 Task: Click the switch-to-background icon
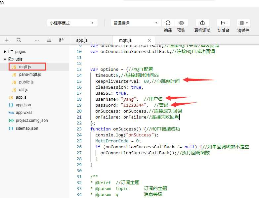tap(223, 23)
